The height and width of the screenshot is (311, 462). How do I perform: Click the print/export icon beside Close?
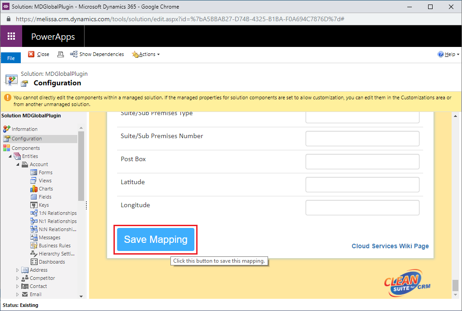pos(61,54)
